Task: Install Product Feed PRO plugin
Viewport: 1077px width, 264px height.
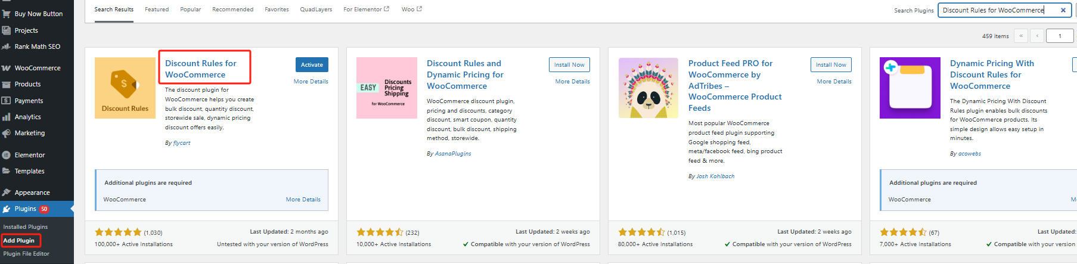Action: 831,65
